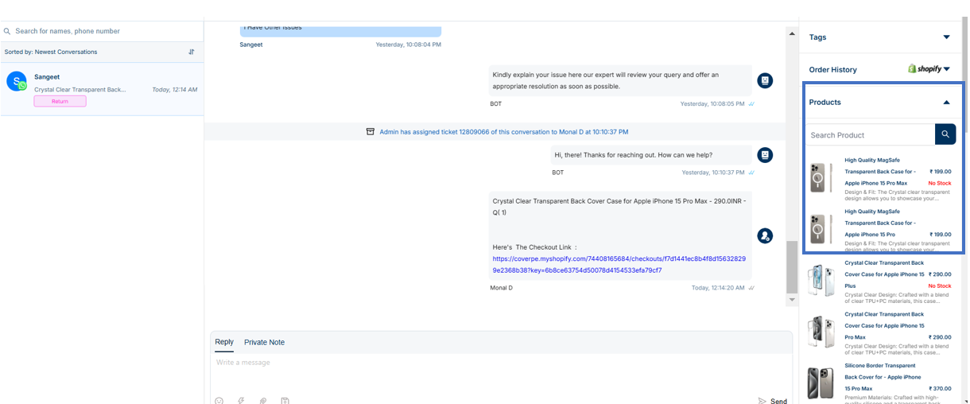Click the 'Today, 12:14 AM' conversation timestamp

(175, 90)
